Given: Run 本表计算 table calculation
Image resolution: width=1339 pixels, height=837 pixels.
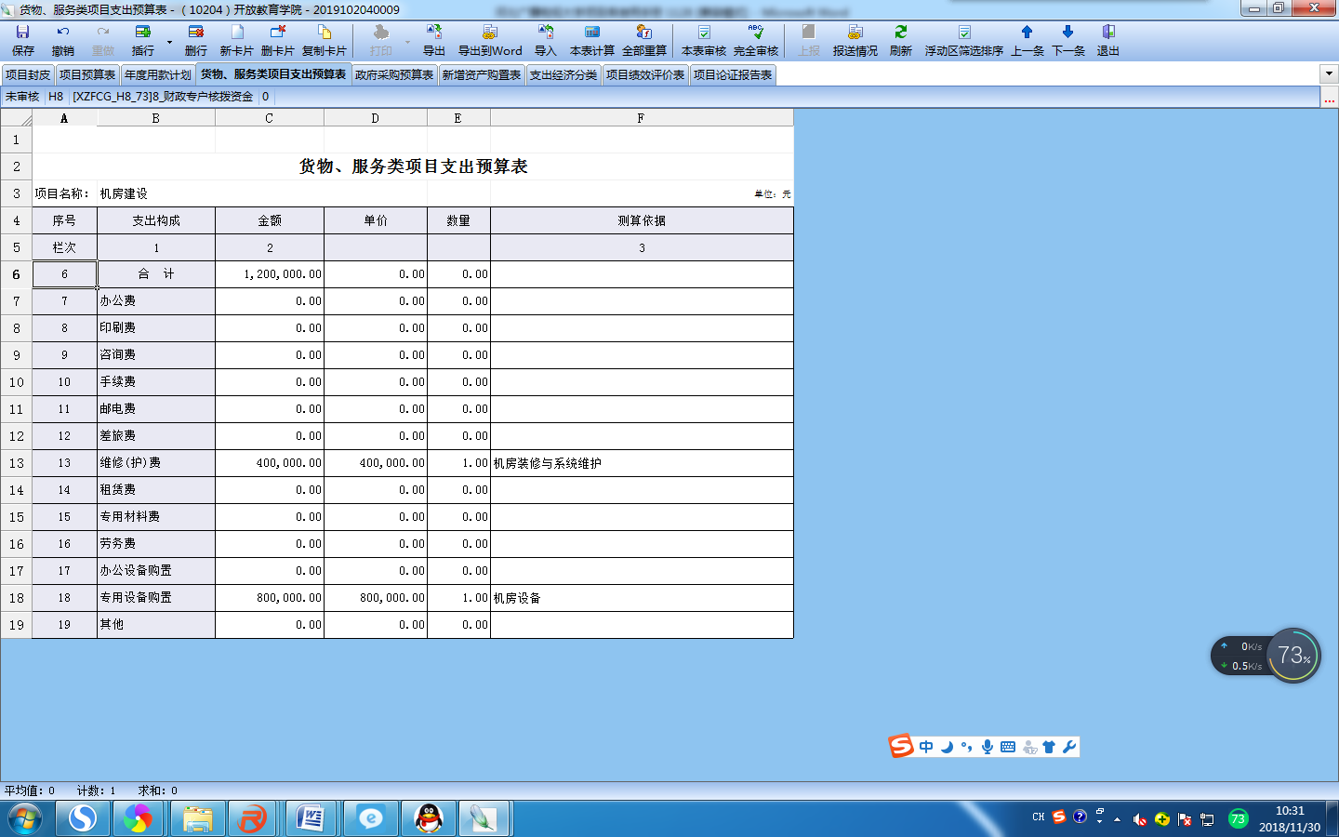Looking at the screenshot, I should 591,40.
